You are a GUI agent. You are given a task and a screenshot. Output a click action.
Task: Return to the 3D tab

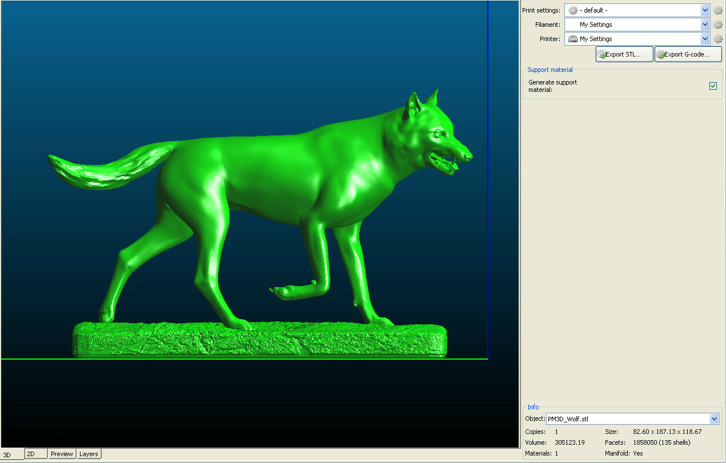coord(9,455)
